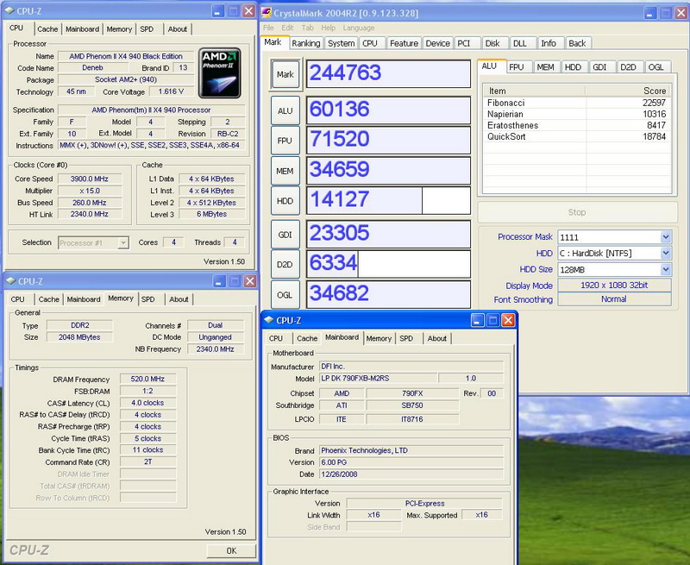Close the CPU-Z Mainboard window
690x565 pixels.
[x=506, y=321]
